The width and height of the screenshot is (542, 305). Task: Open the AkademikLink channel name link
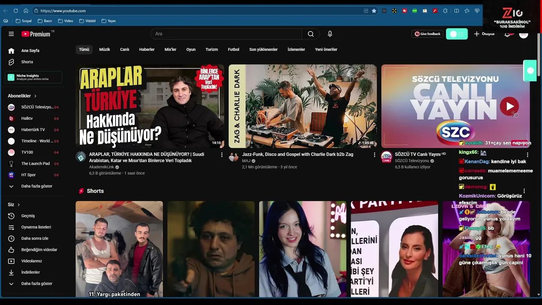point(102,167)
